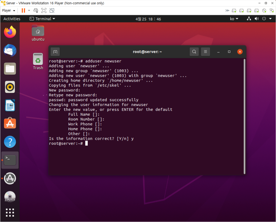The height and width of the screenshot is (222, 276).
Task: Open the Player dropdown menu
Action: tap(9, 11)
